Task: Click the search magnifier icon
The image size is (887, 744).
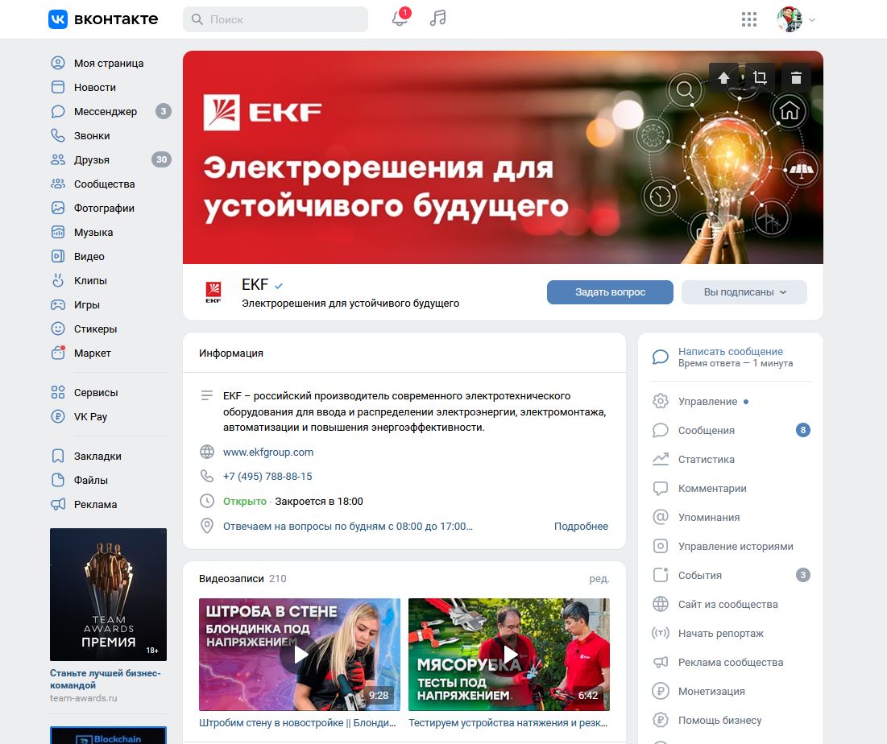Action: coord(197,19)
